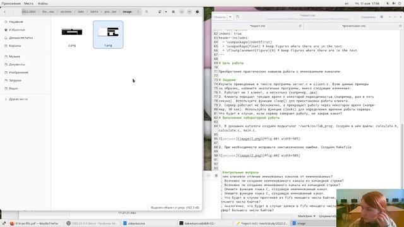The image size is (404, 227).
Task: Switch to report.md editor taskbar item
Action: (x=262, y=223)
